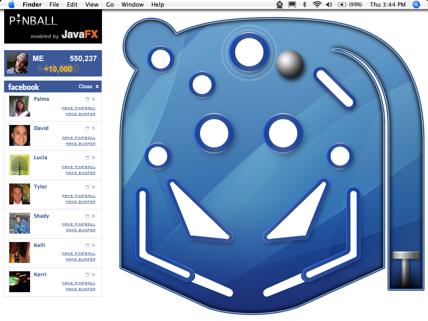Open the volume control in menu bar
Screen dimensions: 428x321
[329, 5]
